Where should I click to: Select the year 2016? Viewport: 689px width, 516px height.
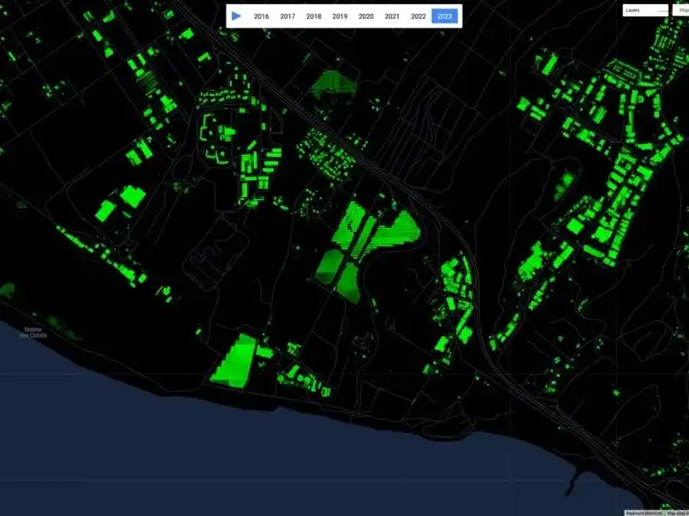[260, 15]
